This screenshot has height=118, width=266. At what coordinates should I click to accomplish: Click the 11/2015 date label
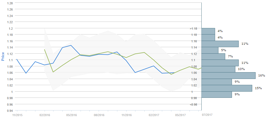17,115
